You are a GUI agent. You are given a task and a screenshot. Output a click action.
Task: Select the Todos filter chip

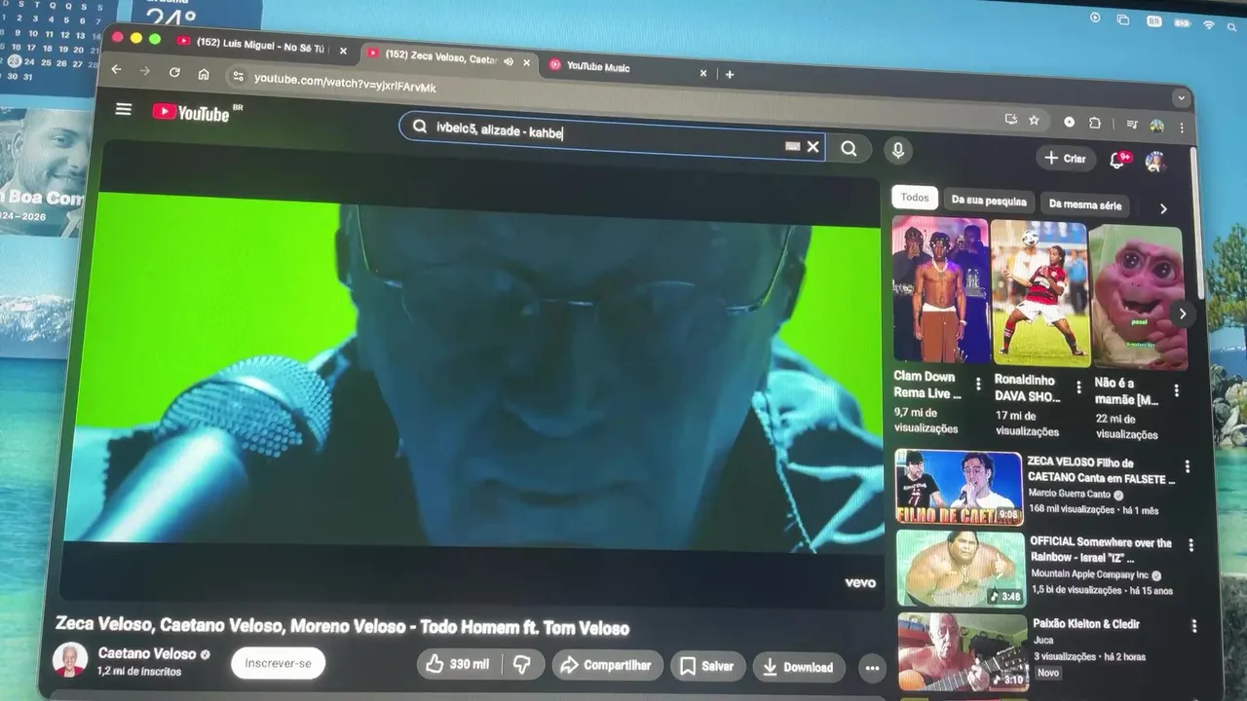point(915,198)
